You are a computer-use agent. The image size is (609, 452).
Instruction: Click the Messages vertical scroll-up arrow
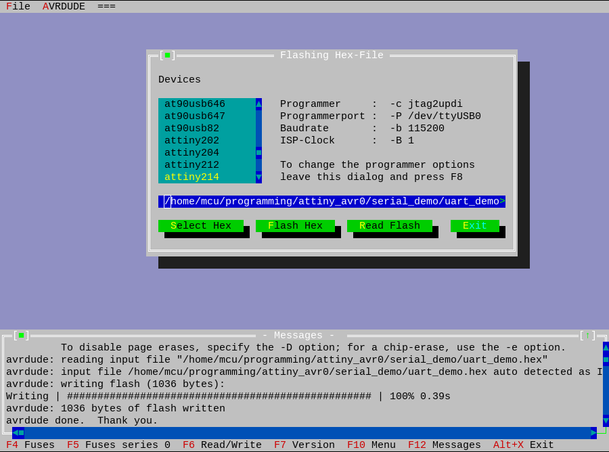pos(606,347)
